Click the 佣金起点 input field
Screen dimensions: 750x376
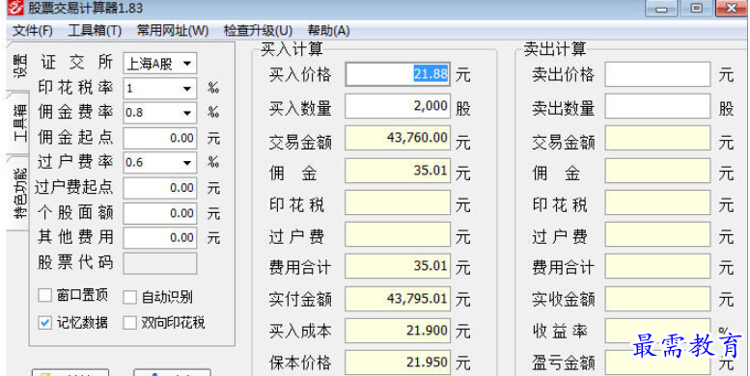point(160,138)
